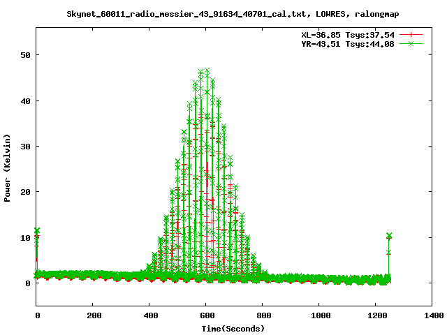Click the y-axis tick label 50
This screenshot has width=447, height=335.
[x=25, y=55]
